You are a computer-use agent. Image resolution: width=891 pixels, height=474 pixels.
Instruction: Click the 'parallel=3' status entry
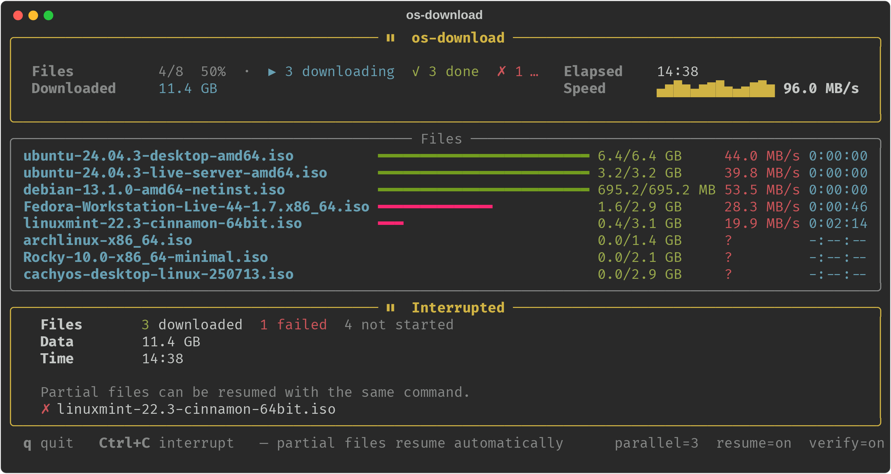(657, 443)
